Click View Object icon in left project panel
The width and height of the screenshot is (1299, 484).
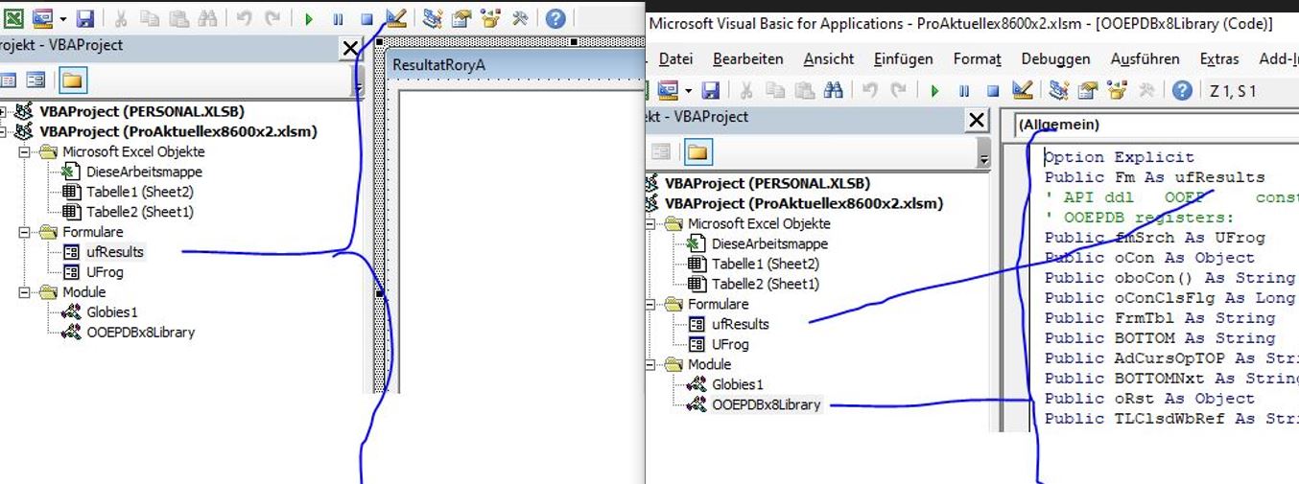36,81
